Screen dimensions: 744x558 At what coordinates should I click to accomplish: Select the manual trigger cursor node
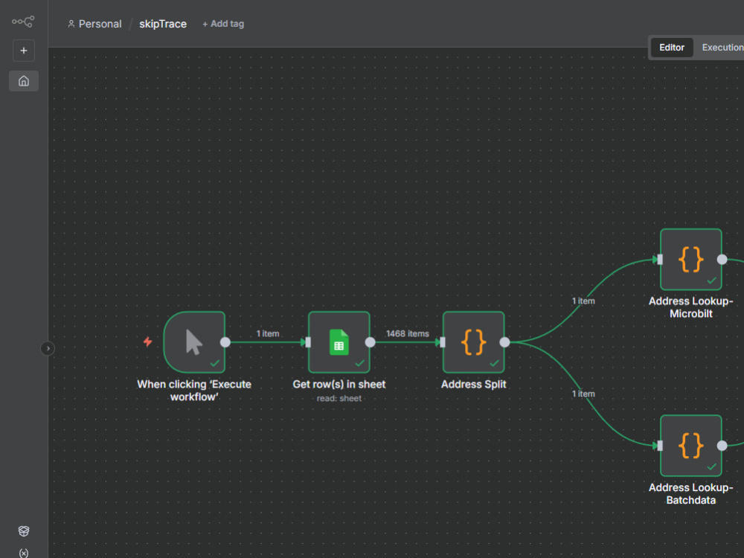pos(194,342)
